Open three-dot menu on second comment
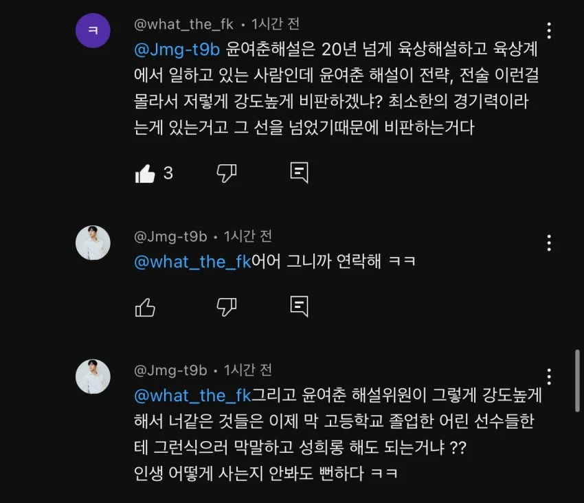Viewport: 584px width, 503px height. [x=549, y=243]
